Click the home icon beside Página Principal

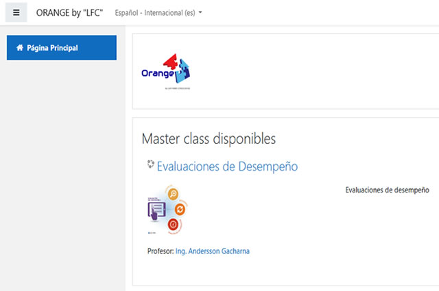pyautogui.click(x=20, y=48)
